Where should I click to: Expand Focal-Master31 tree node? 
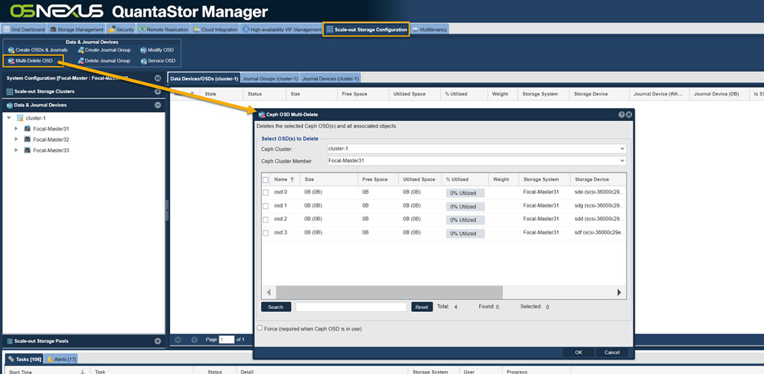(16, 128)
